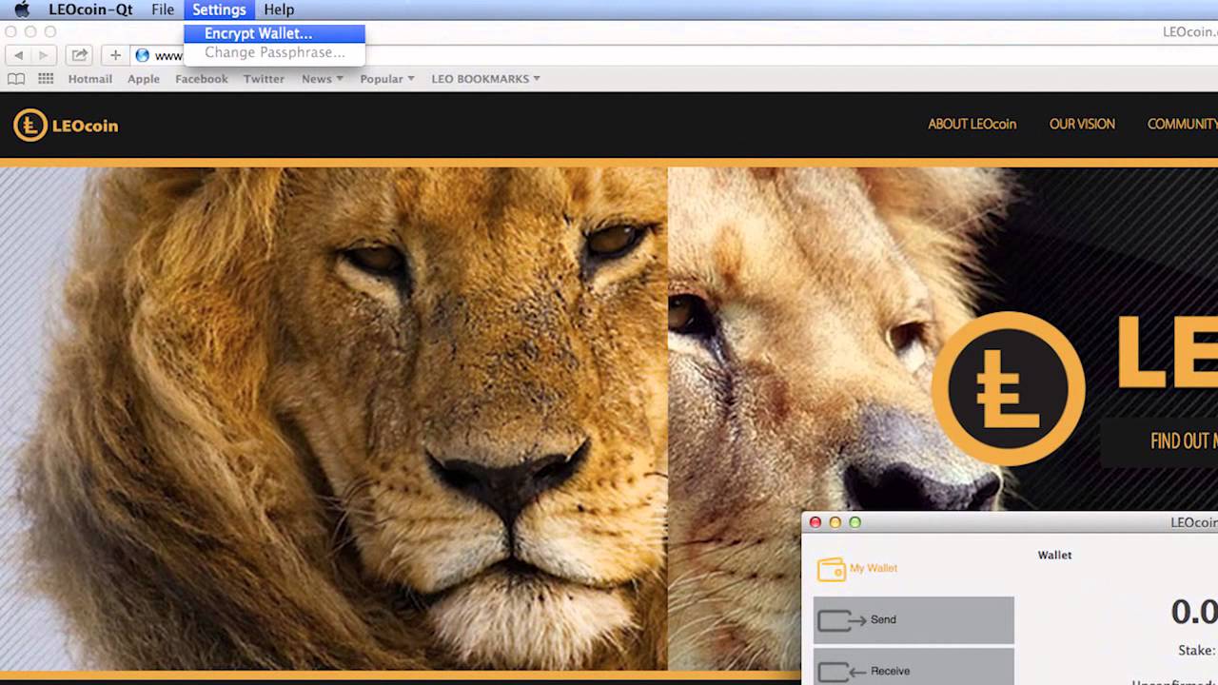
Task: Click the left lion banner image
Action: click(x=334, y=419)
